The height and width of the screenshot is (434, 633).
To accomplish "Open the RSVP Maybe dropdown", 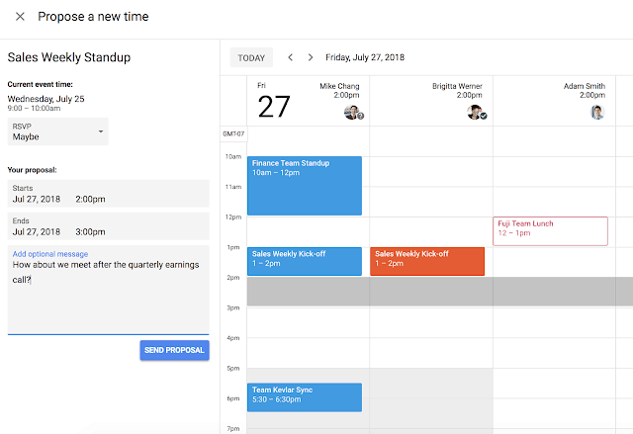I will tap(58, 131).
